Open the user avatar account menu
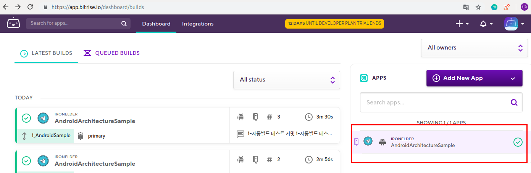 (x=514, y=24)
